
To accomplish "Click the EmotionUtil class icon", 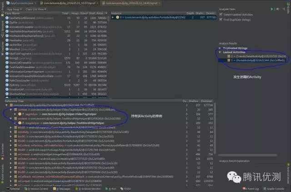I will [7, 89].
